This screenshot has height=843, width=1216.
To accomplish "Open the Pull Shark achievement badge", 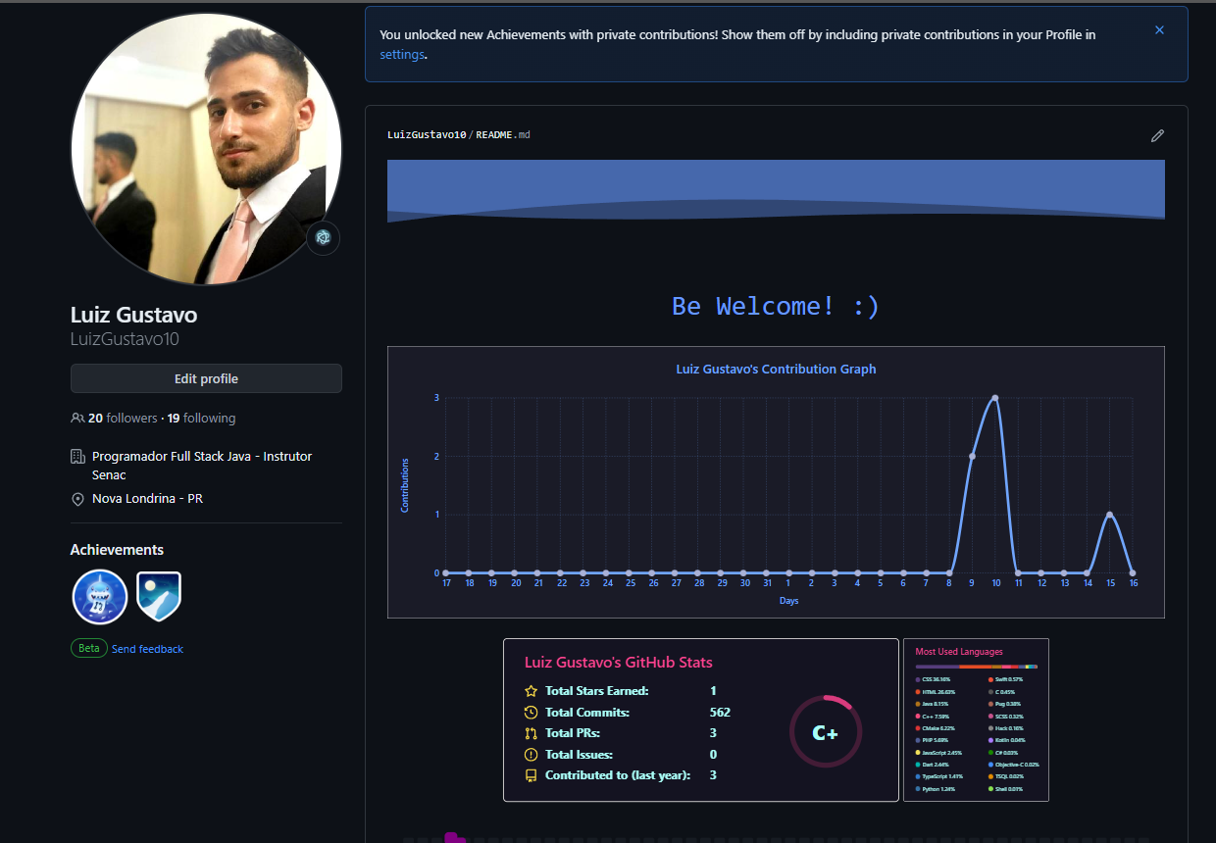I will pos(100,596).
